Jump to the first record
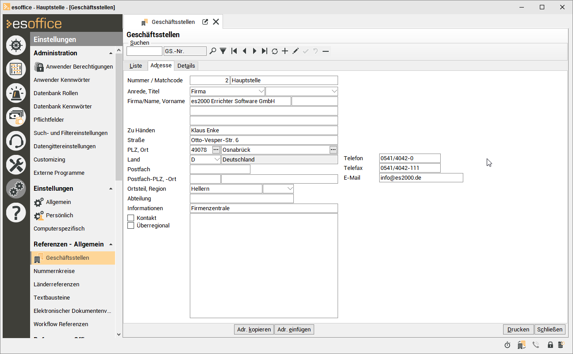The image size is (573, 354). [x=234, y=51]
